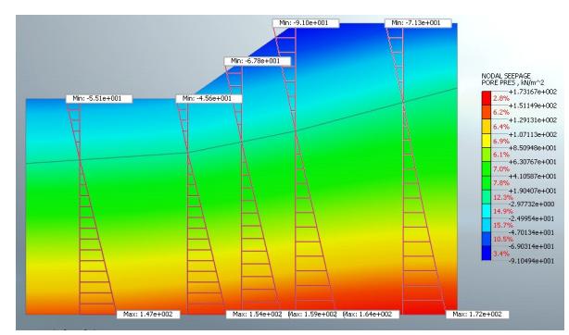This screenshot has width=569, height=335.
Task: Pick the orange-red legend swatch beside 6.2%
Action: pyautogui.click(x=487, y=113)
